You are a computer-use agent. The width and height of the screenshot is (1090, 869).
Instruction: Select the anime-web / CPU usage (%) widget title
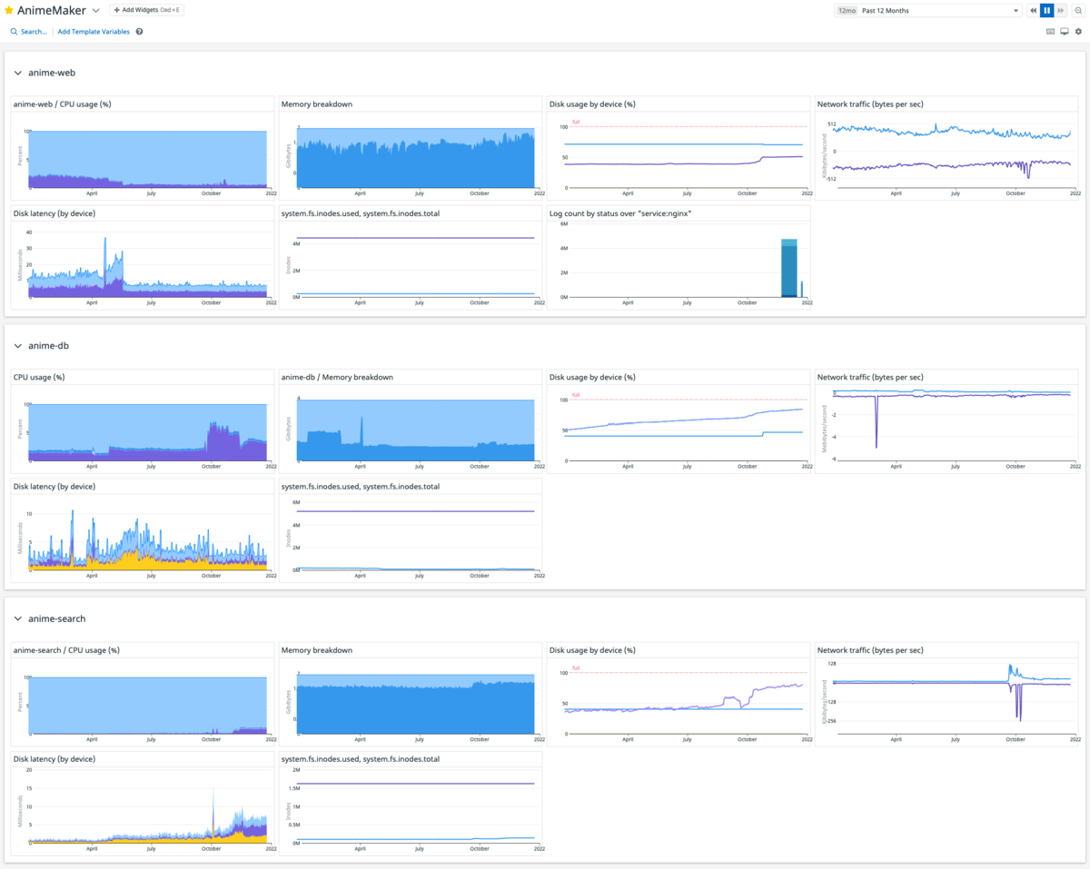[x=63, y=104]
